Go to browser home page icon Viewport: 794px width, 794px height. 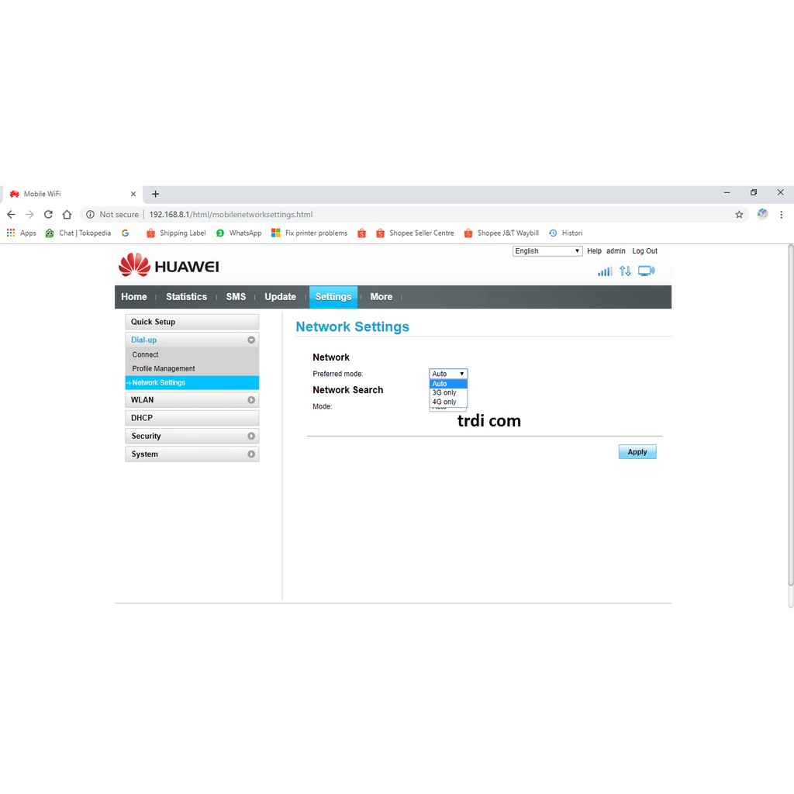click(67, 215)
